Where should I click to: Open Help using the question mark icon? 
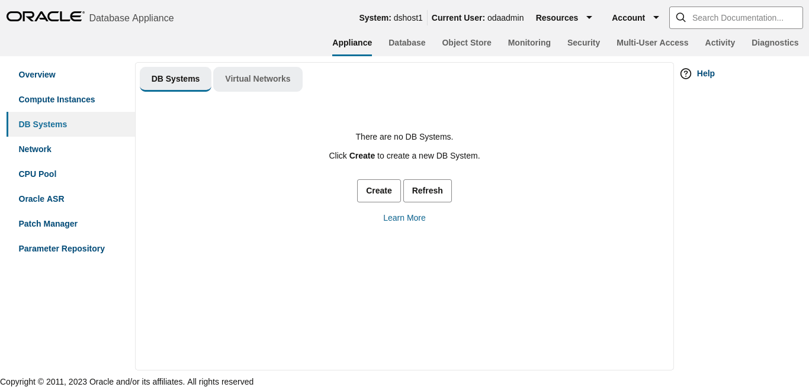(x=685, y=73)
